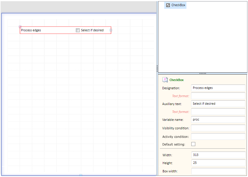Toggle the Default setting checkbox
This screenshot has width=248, height=177.
click(193, 144)
